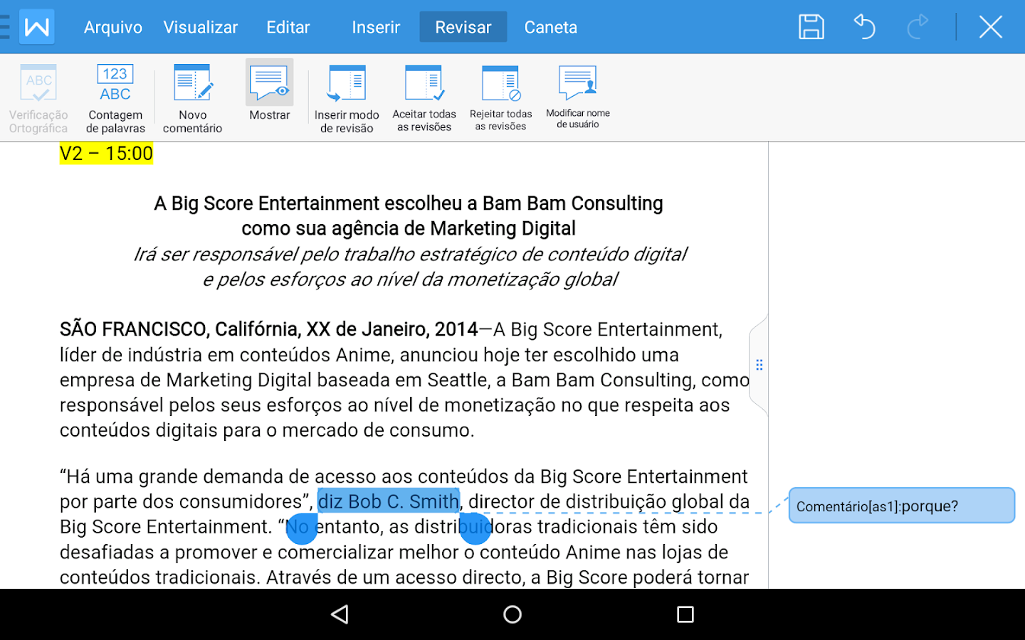Close the document with the X

point(991,27)
